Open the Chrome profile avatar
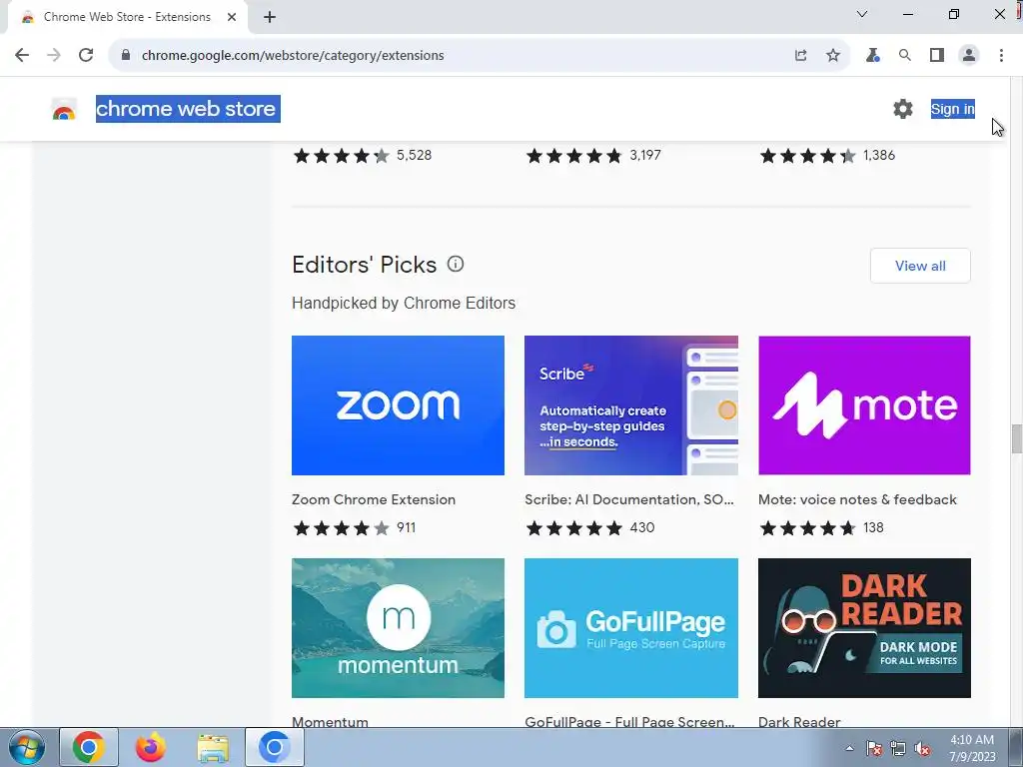The width and height of the screenshot is (1023, 767). click(969, 56)
